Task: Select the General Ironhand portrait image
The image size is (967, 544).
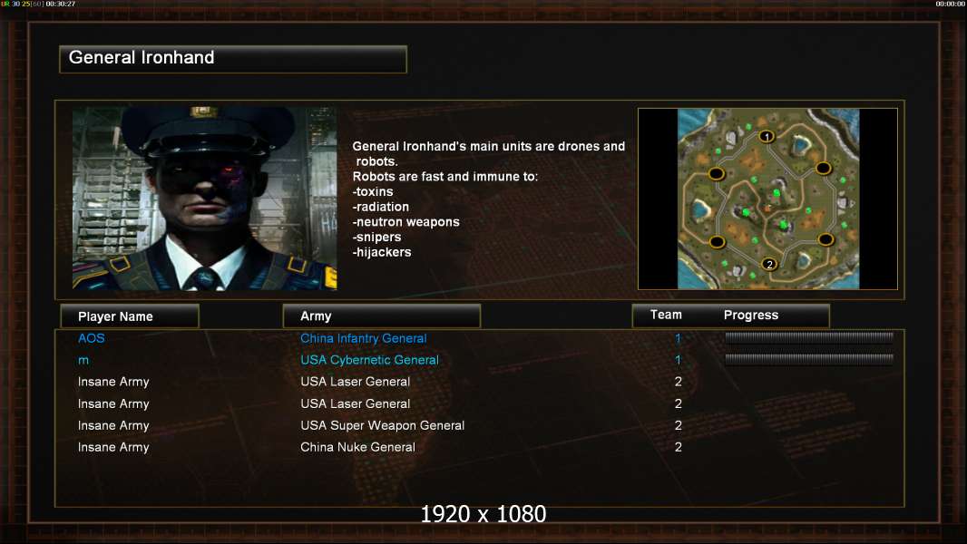Action: (205, 199)
